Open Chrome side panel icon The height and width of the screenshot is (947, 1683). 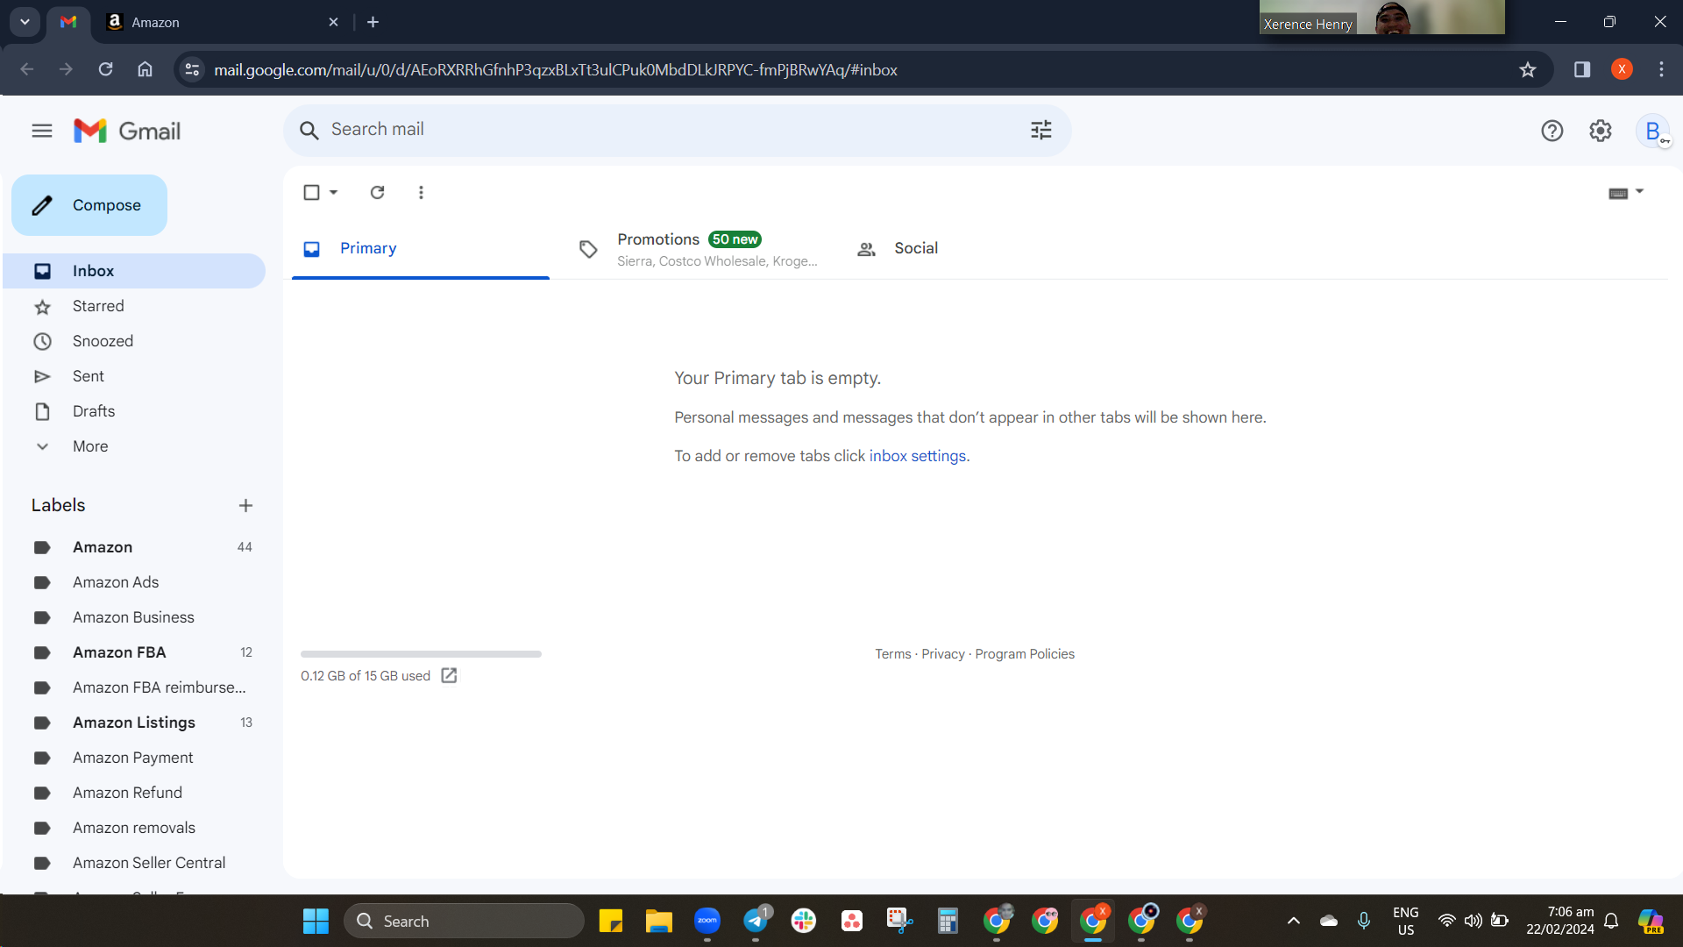[x=1582, y=69]
